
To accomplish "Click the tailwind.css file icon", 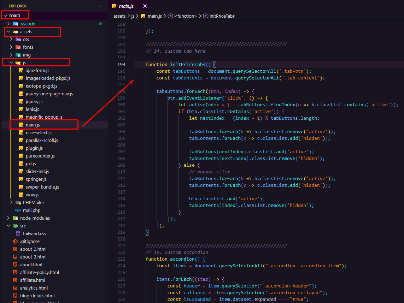I will point(18,233).
